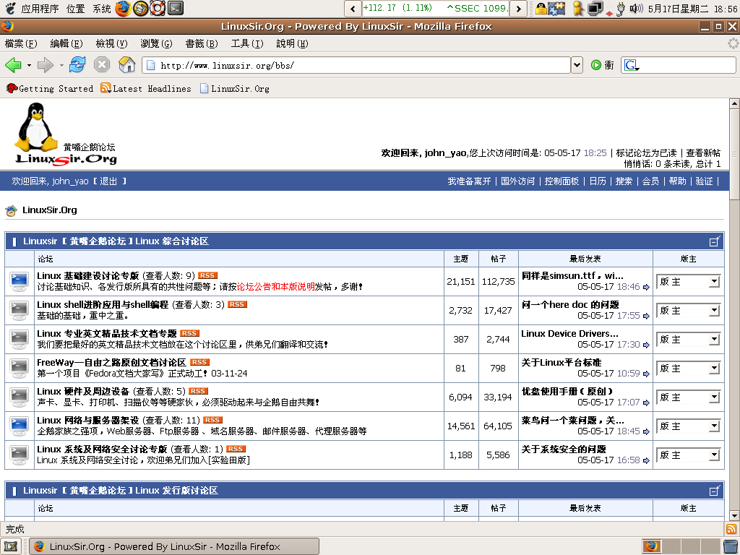This screenshot has height=555, width=740.
Task: Click the page vertical scrollbar down arrow
Action: click(x=734, y=515)
